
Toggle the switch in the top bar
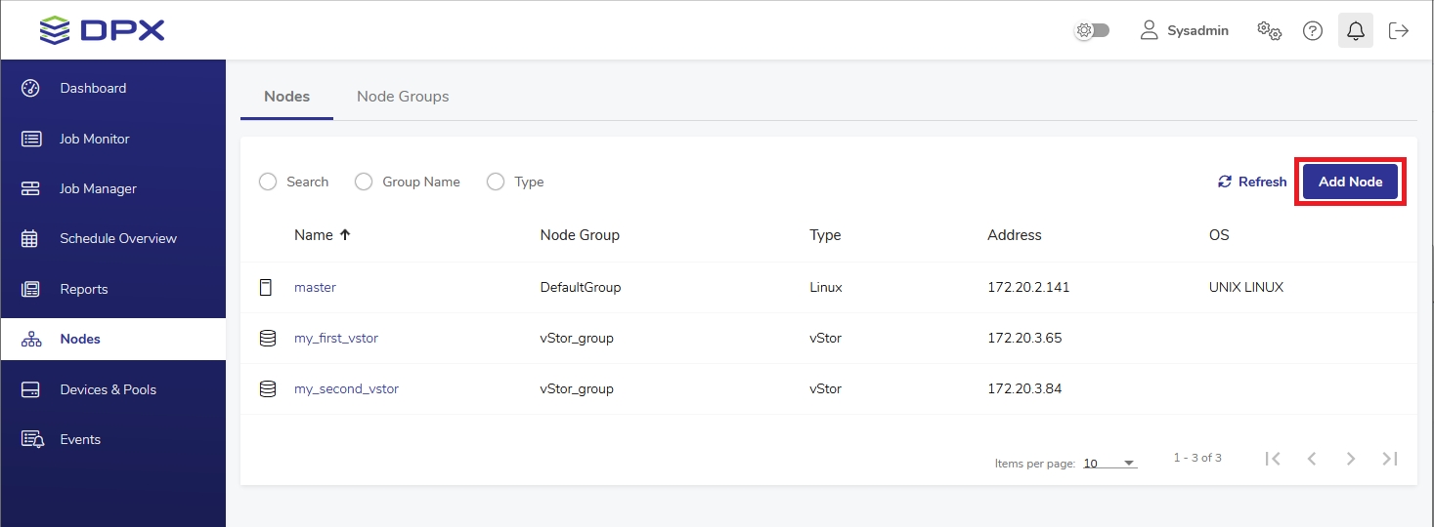click(x=1092, y=30)
